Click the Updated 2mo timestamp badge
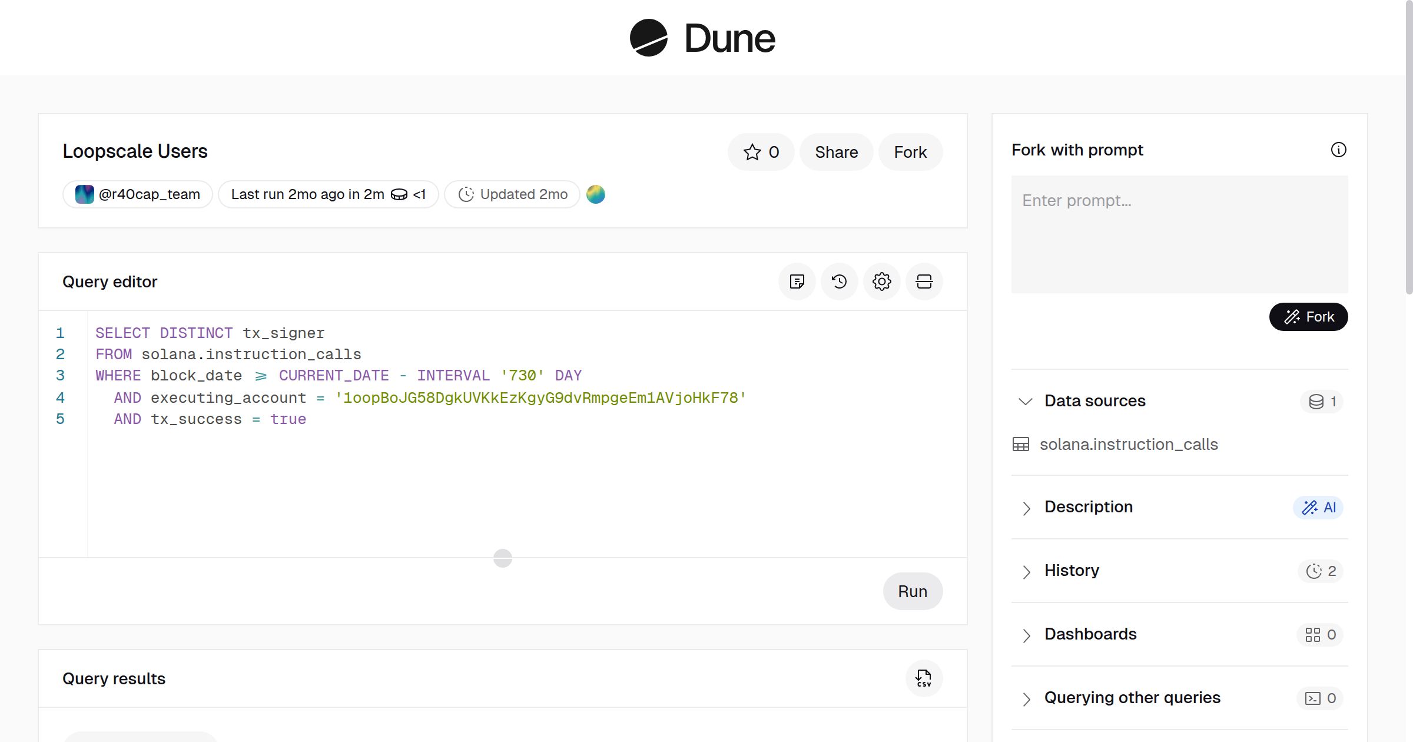1413x742 pixels. coord(511,194)
